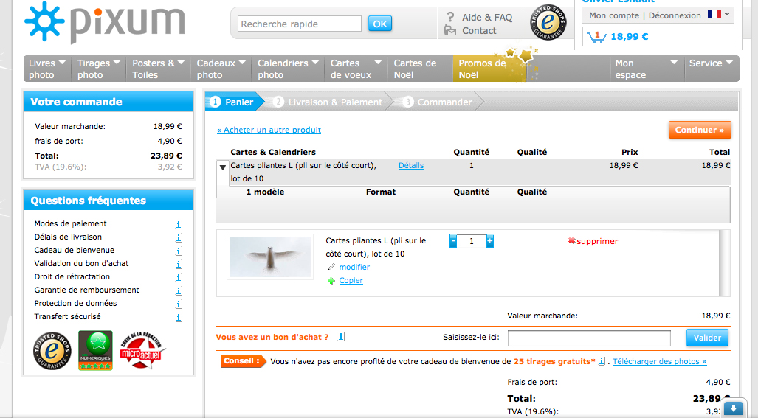Open the Tirages photo menu
Screen dimensions: 758x418
click(x=99, y=69)
